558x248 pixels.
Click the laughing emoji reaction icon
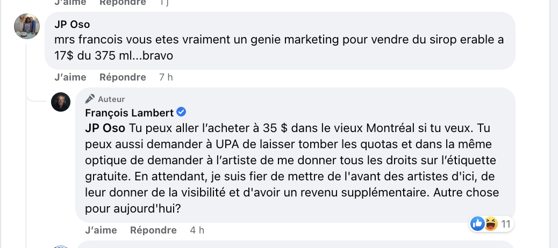[x=491, y=224]
